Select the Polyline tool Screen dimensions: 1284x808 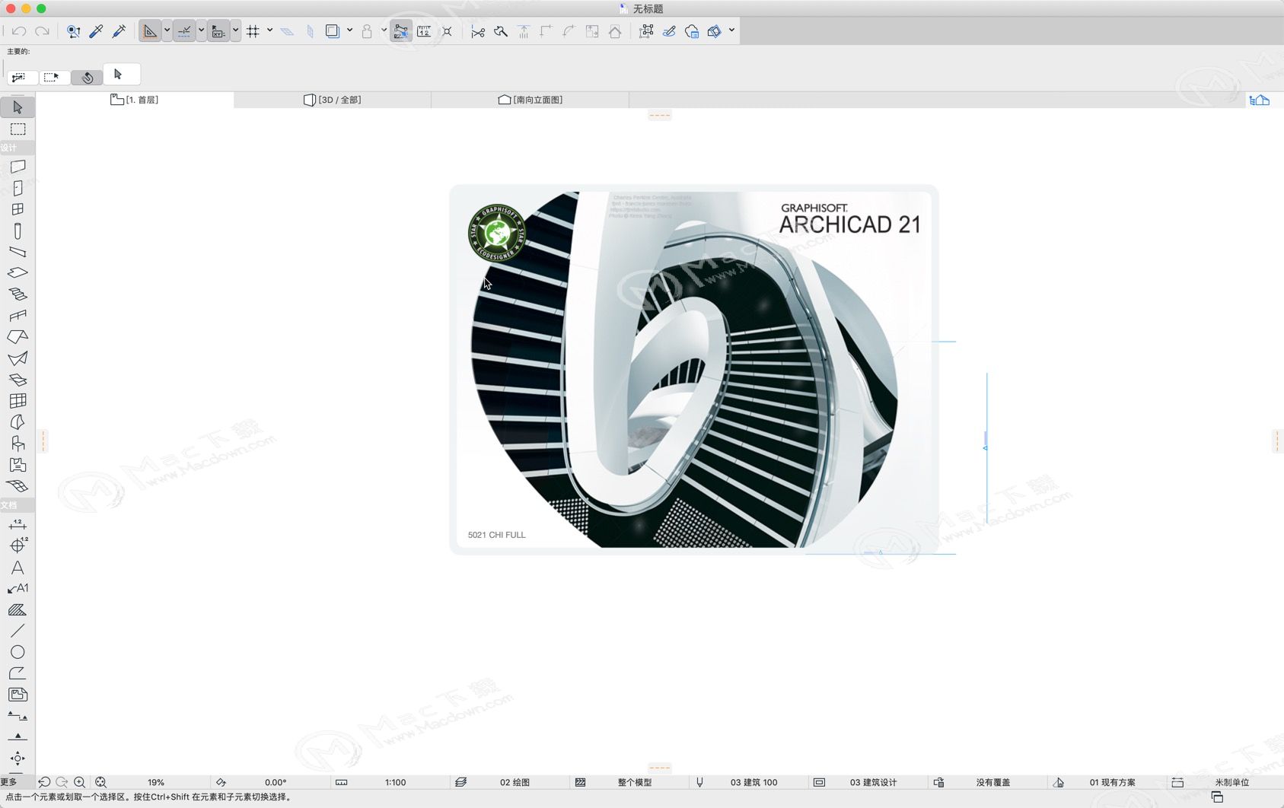tap(18, 673)
